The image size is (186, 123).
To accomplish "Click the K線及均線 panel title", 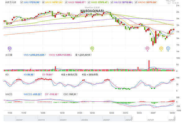I will click(11, 2).
